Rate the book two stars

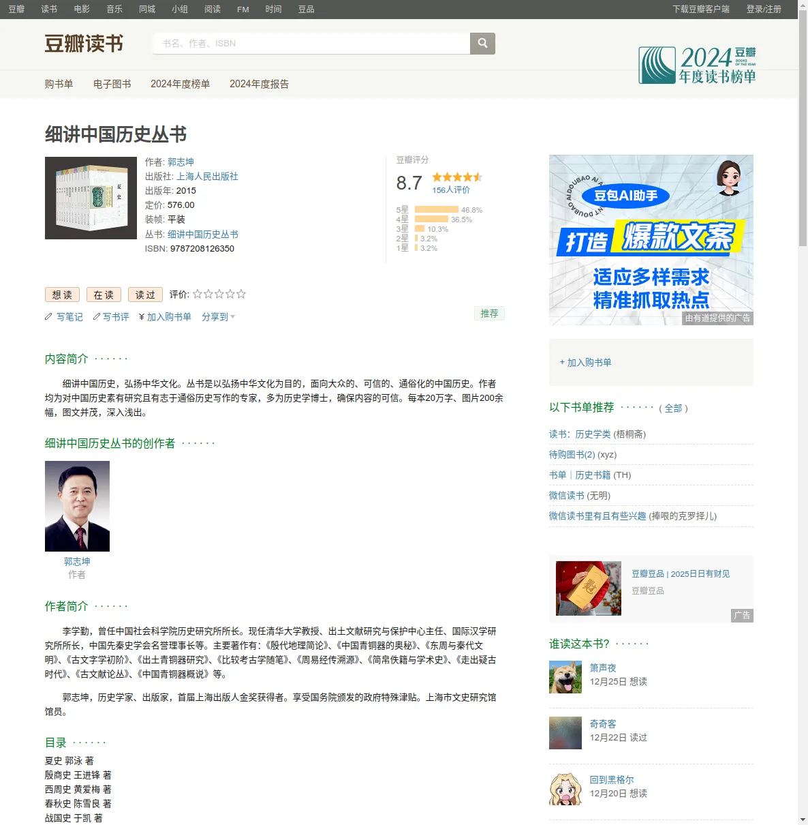208,295
